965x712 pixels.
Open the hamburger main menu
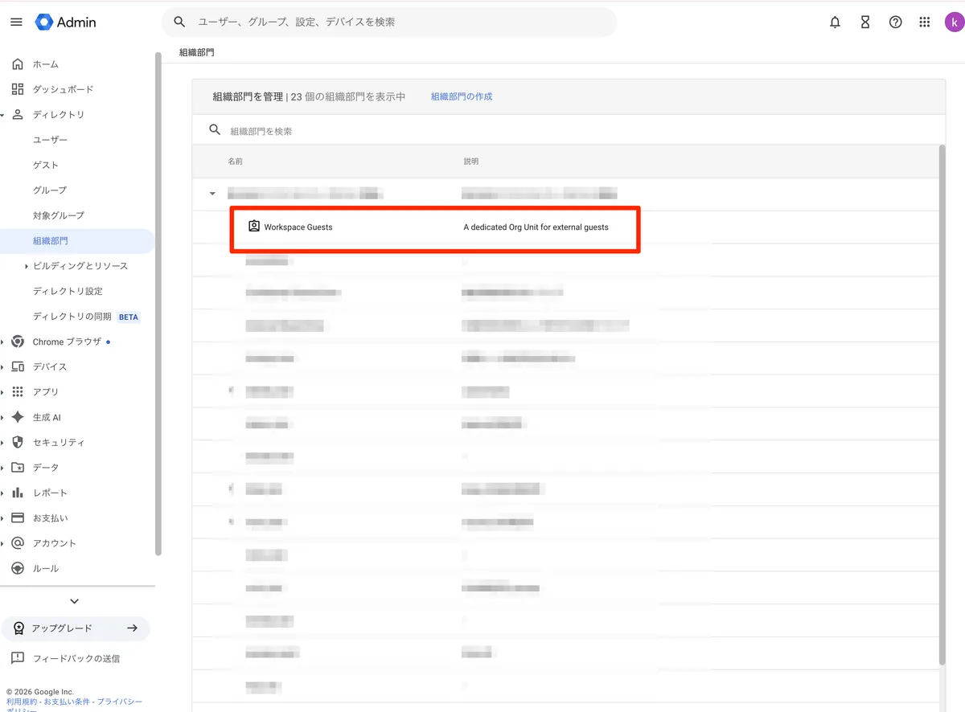pos(16,23)
